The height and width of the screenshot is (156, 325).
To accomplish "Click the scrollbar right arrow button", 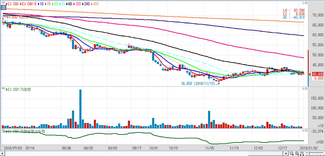I will pos(286,153).
